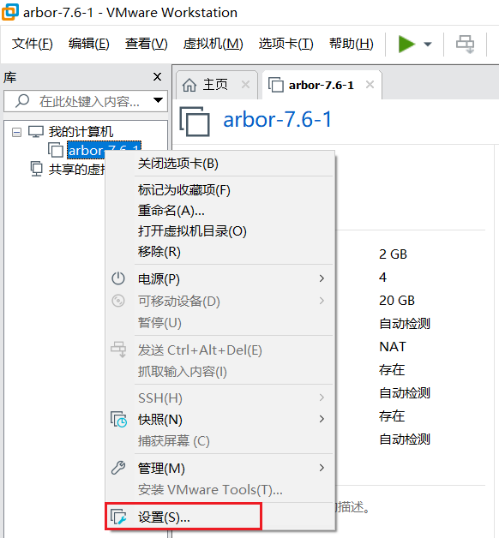Select 我的计算机 in the library tree

point(81,132)
